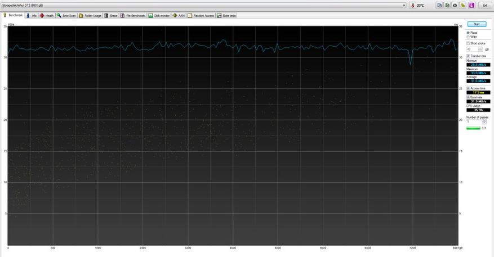Open the Folder Usage tab
The height and width of the screenshot is (257, 494).
(91, 15)
